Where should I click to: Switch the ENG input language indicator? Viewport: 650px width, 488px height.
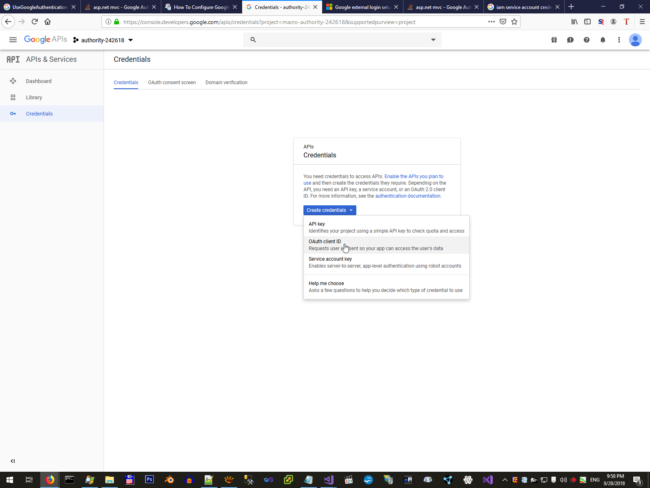click(x=595, y=480)
